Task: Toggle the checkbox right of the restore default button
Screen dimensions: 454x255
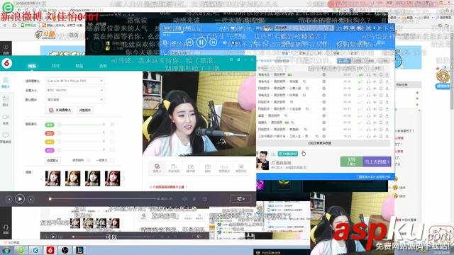Action: coord(89,161)
